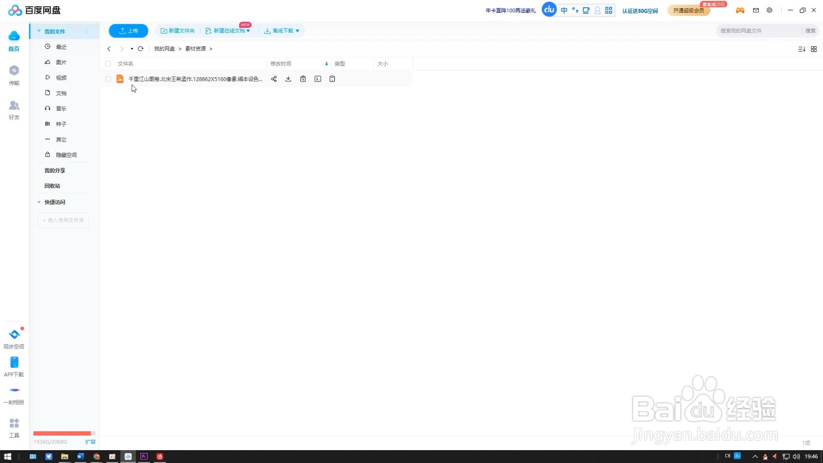Open 同步空间 sync space

coord(14,339)
